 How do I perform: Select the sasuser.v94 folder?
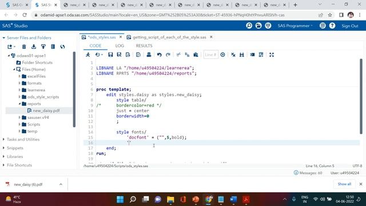[38, 117]
